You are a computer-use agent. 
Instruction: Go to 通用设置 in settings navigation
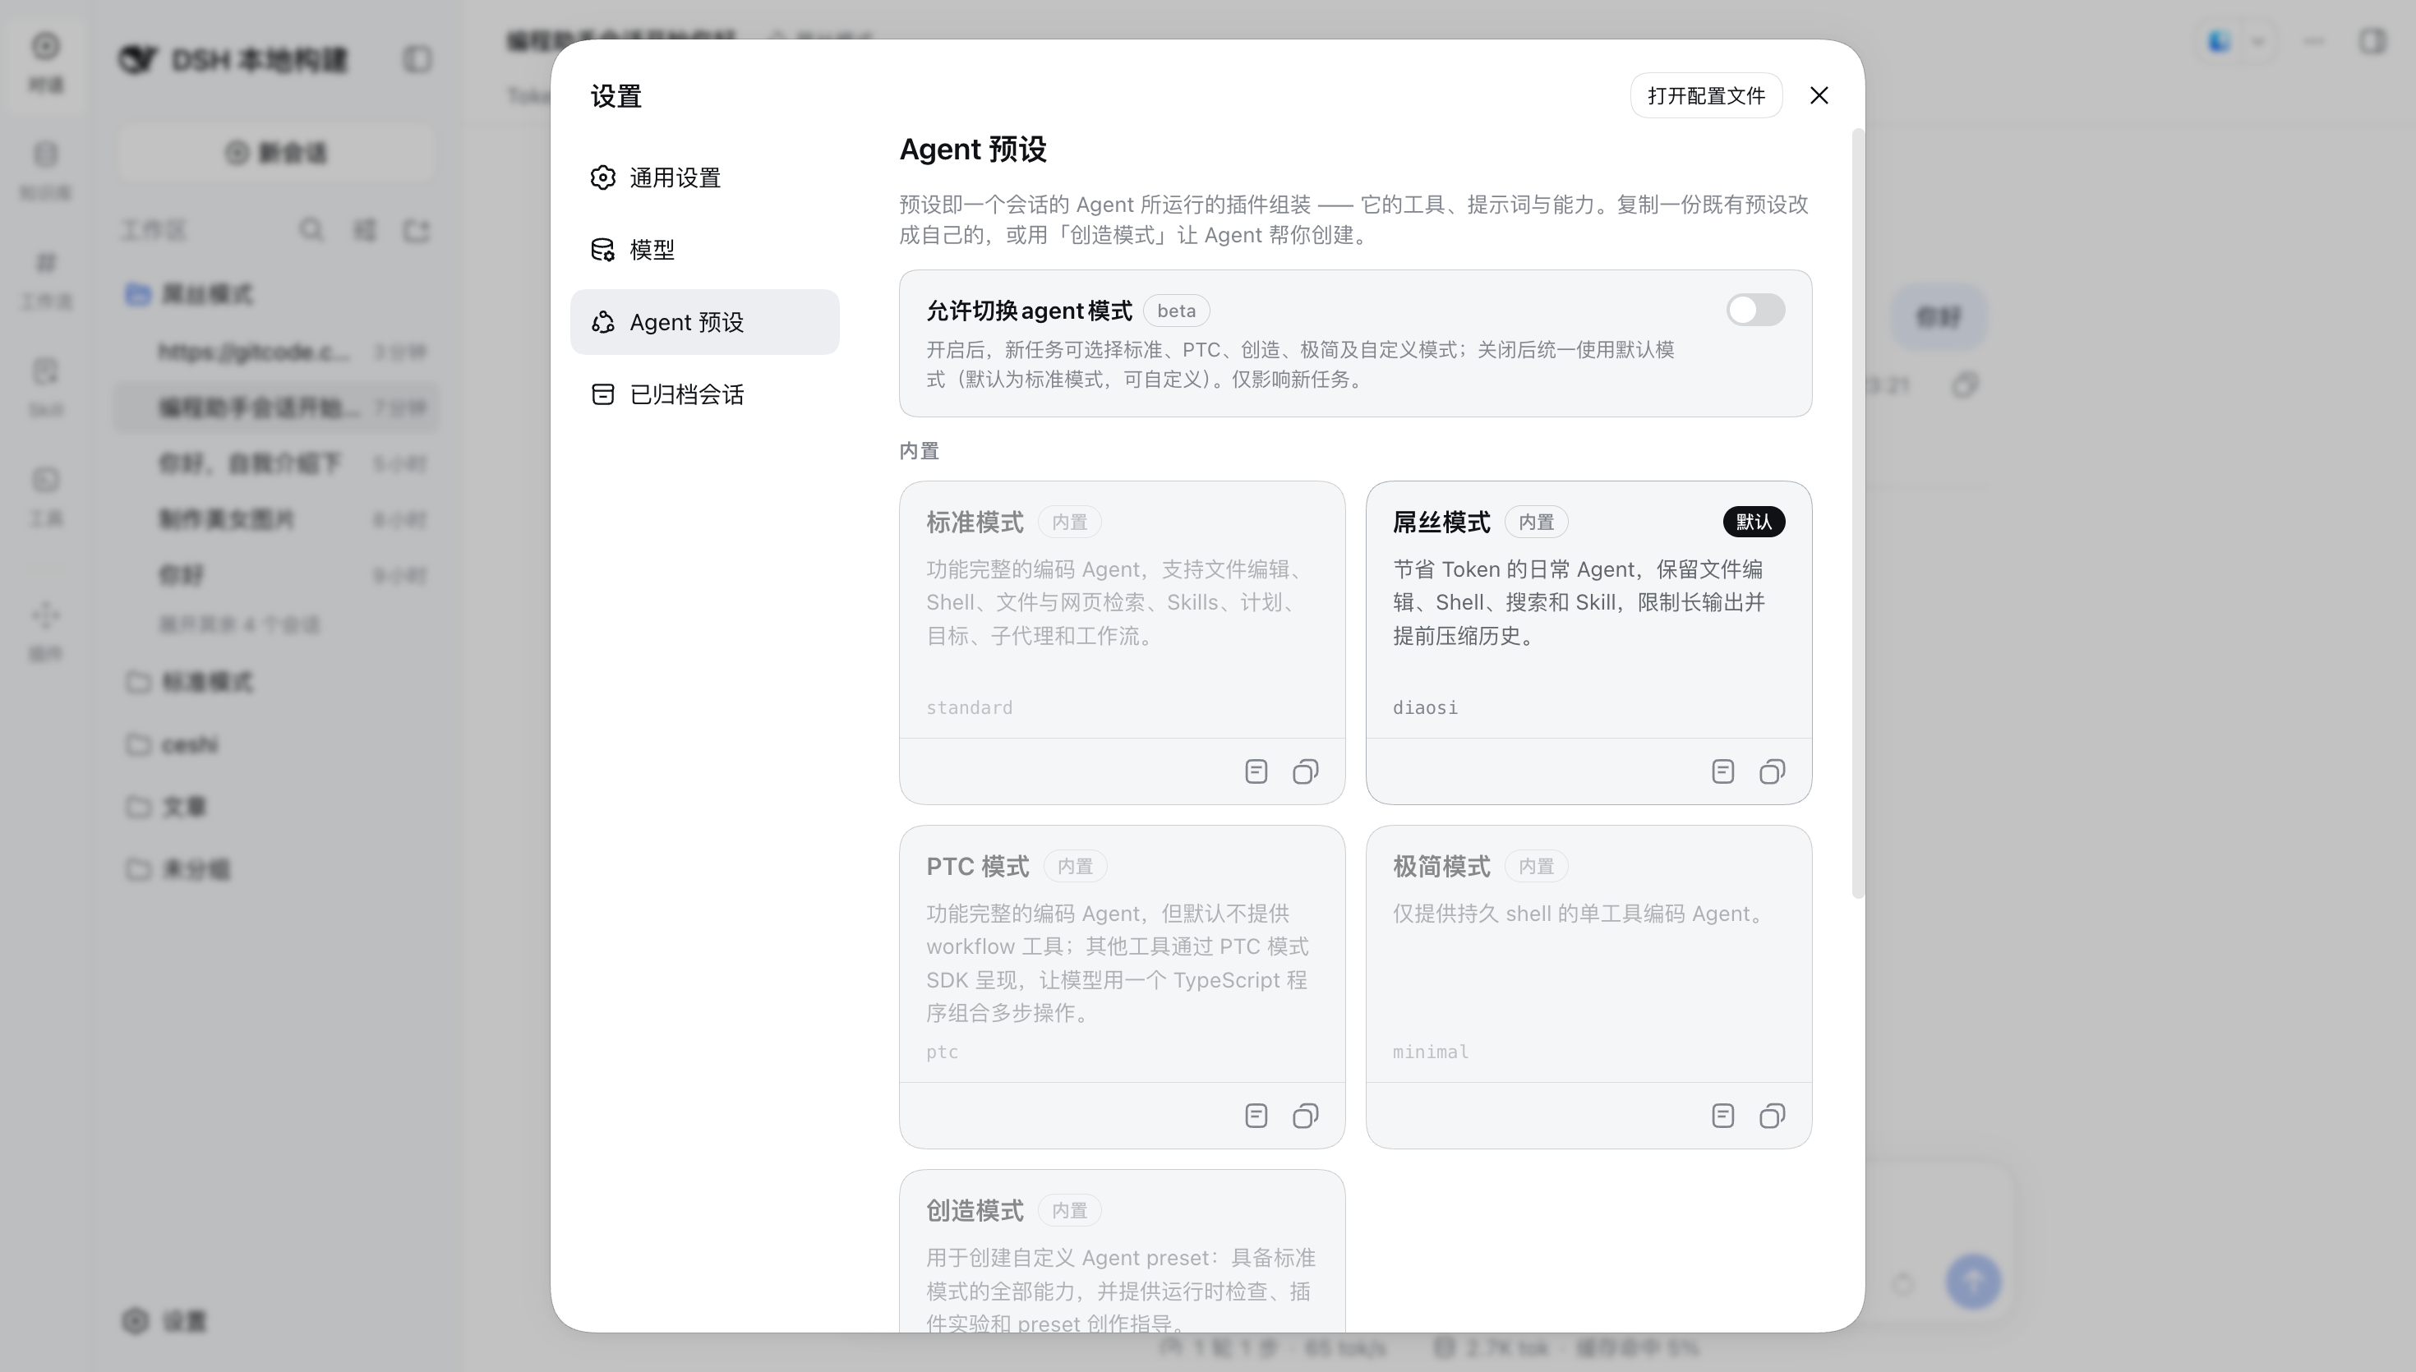pyautogui.click(x=705, y=177)
